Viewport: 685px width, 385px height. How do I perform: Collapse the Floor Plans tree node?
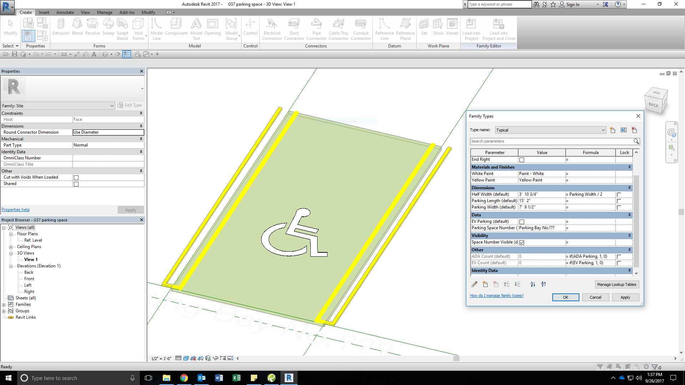pos(11,234)
